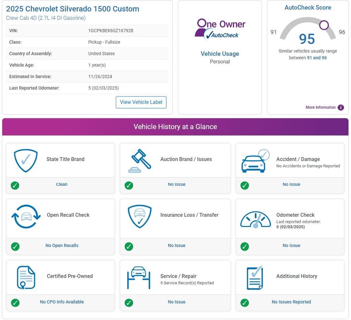Click green checkmark in Auction Brand card
The width and height of the screenshot is (351, 320).
coord(129,185)
